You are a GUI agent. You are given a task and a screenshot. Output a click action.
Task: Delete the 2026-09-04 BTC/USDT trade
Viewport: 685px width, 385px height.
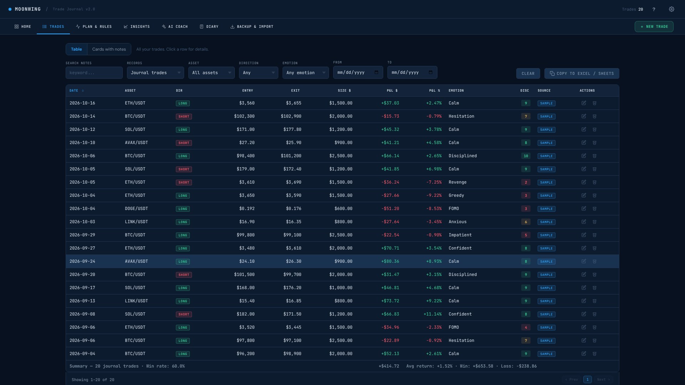click(x=594, y=354)
